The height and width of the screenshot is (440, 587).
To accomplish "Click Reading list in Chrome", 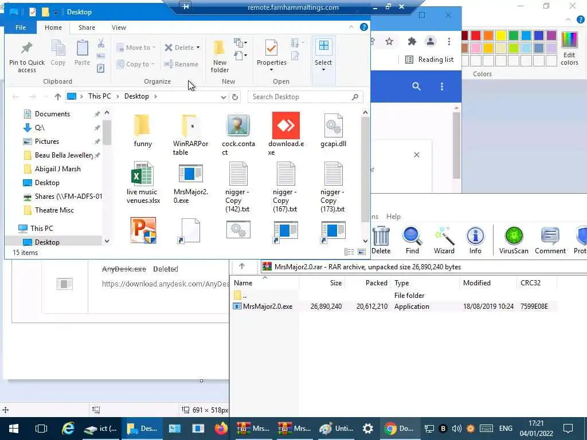I will [x=429, y=60].
